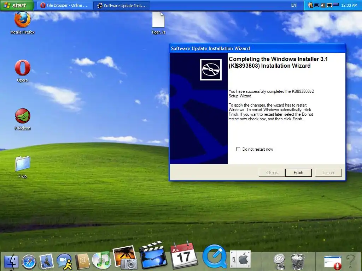The image size is (362, 271).
Task: Select the Mozilla Firefox desktop icon
Action: point(22,23)
